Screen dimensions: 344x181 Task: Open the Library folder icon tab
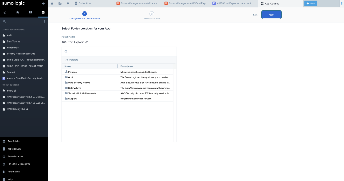point(43,12)
